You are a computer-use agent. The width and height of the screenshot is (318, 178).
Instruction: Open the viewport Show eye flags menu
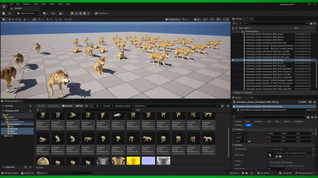click(x=205, y=20)
